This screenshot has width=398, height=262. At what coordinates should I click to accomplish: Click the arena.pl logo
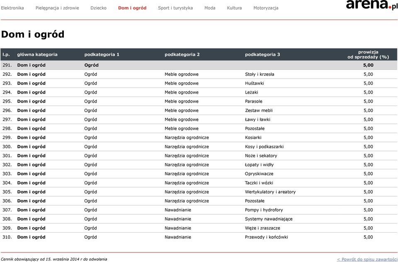[371, 5]
